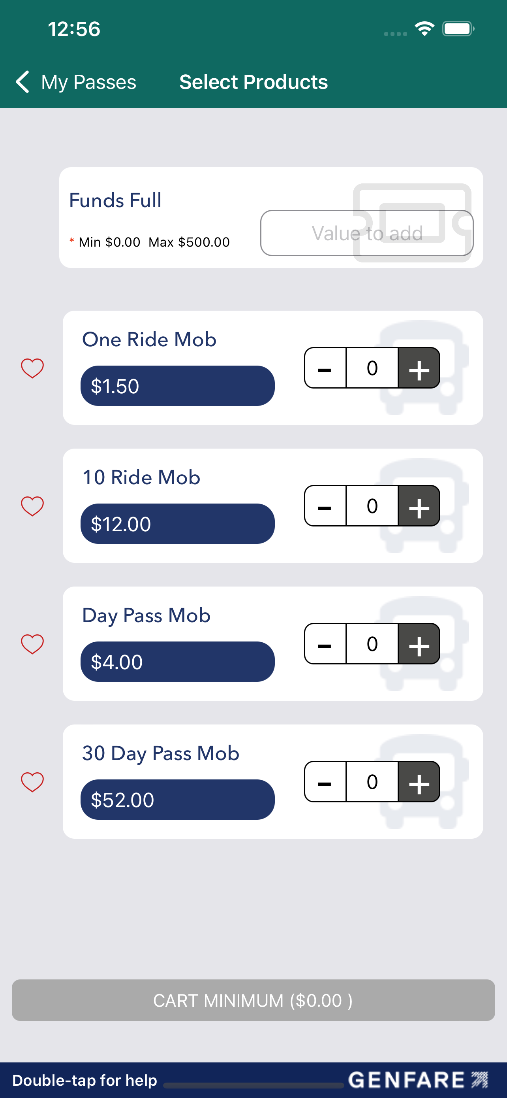The height and width of the screenshot is (1098, 507).
Task: Tap minus on 10 Ride Mob stepper
Action: (x=325, y=506)
